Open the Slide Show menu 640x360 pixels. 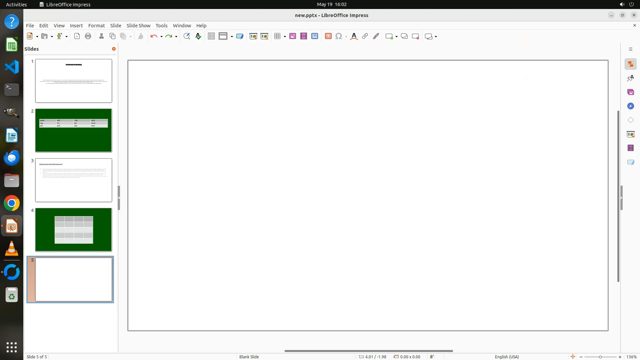[x=138, y=26]
